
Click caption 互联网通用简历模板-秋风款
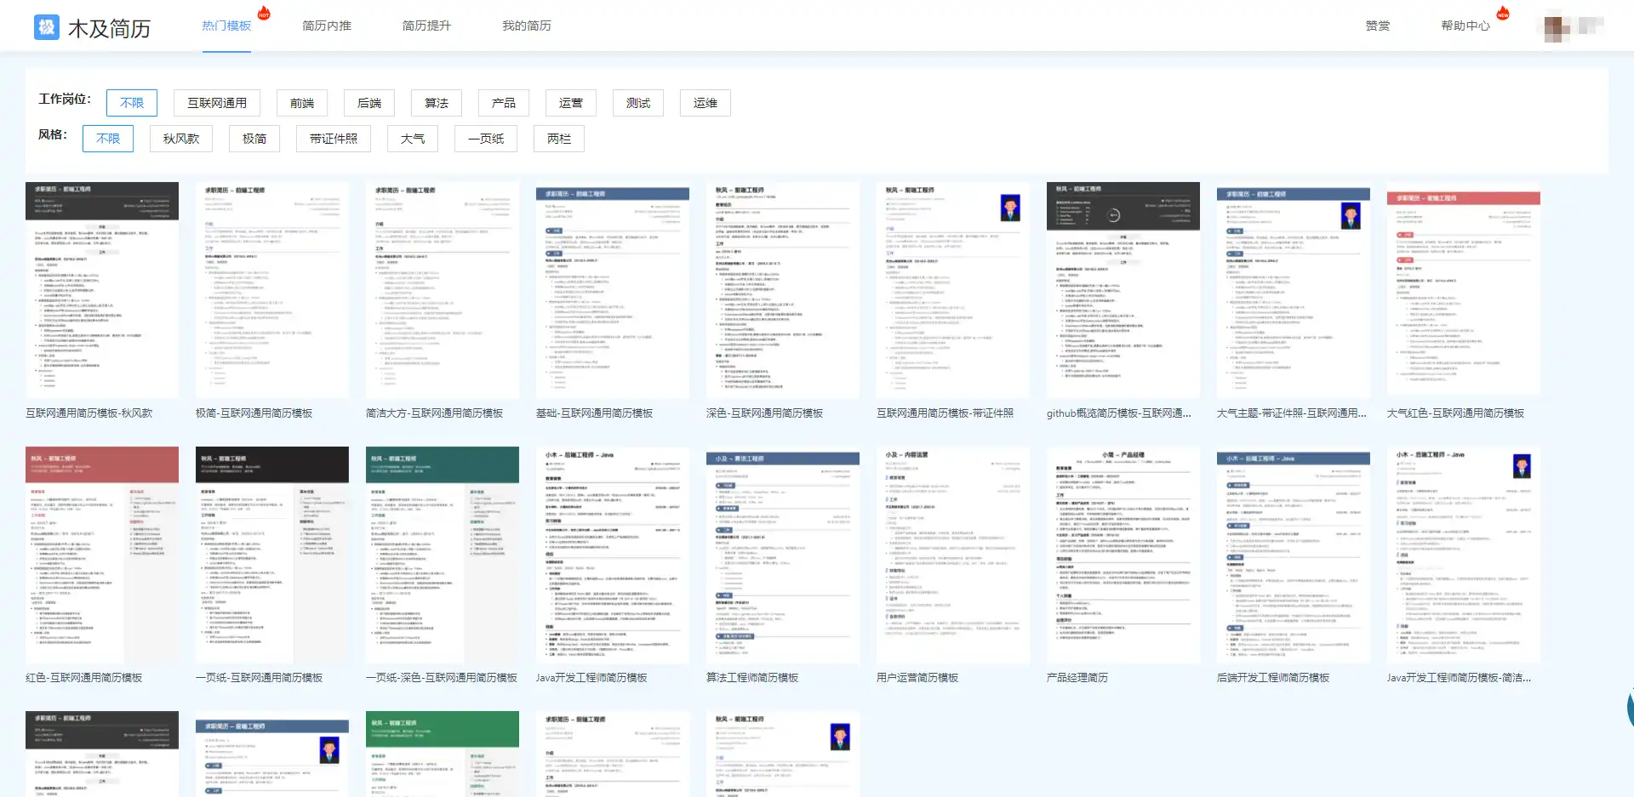(x=89, y=413)
